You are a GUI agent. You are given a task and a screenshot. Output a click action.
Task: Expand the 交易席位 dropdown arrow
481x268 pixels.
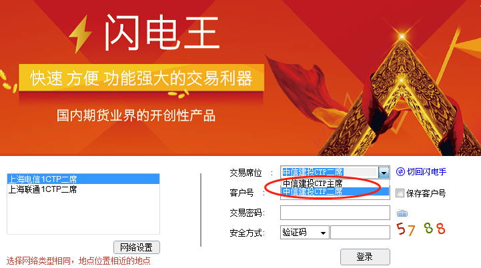(384, 173)
